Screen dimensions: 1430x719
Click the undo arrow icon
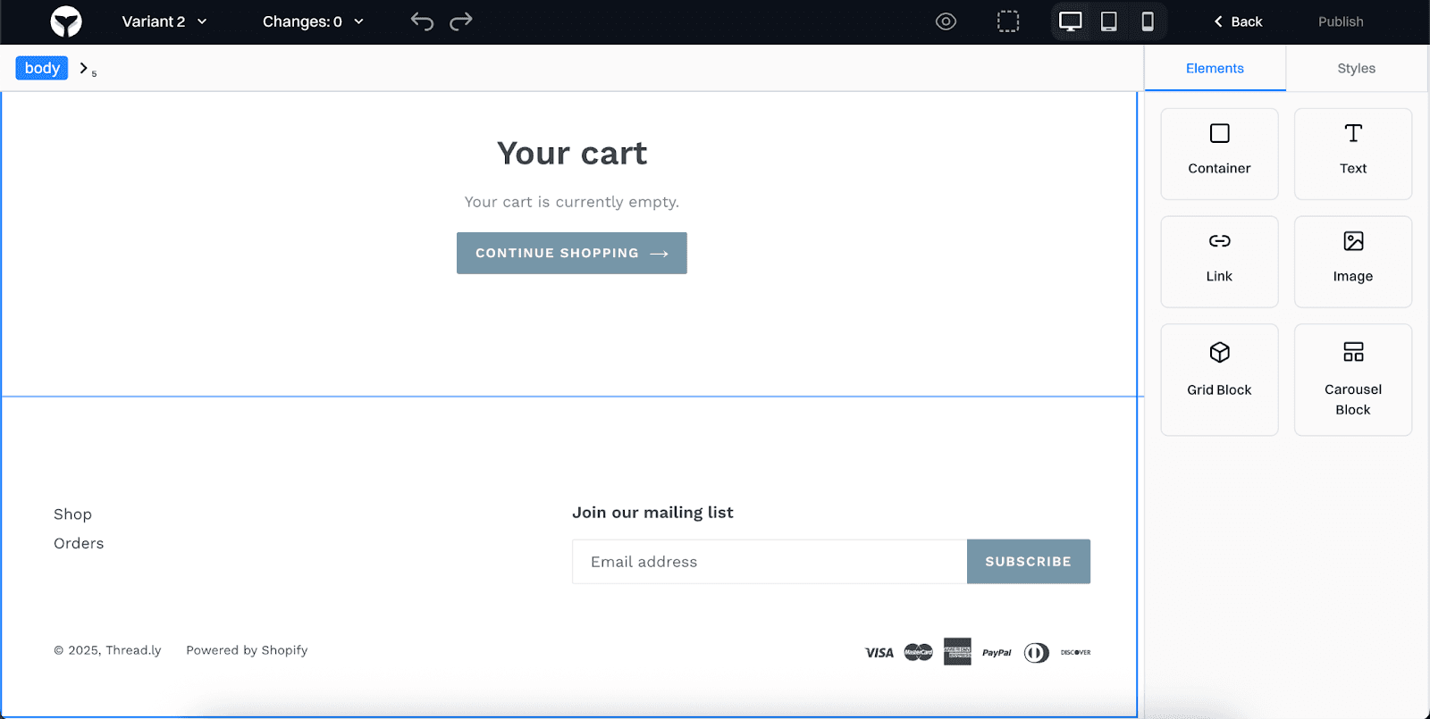click(x=422, y=21)
